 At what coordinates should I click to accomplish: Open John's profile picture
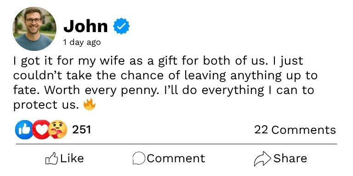coord(34,29)
